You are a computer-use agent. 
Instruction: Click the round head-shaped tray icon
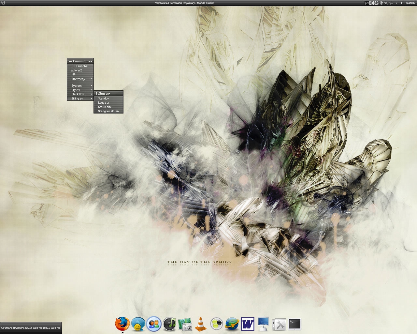[x=381, y=3]
